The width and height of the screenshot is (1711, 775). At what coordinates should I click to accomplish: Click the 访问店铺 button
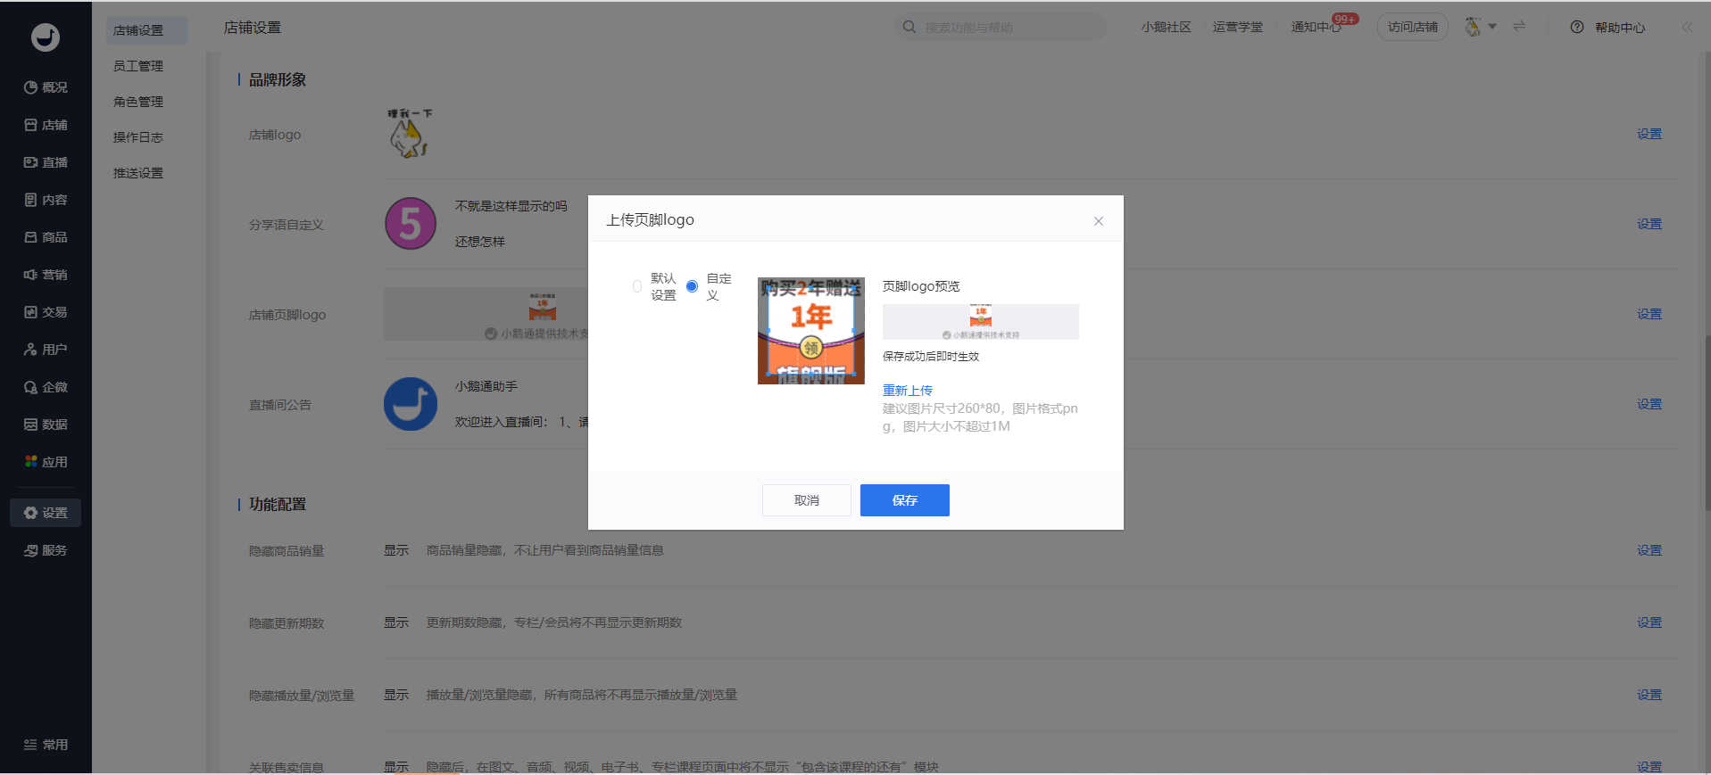pos(1412,27)
